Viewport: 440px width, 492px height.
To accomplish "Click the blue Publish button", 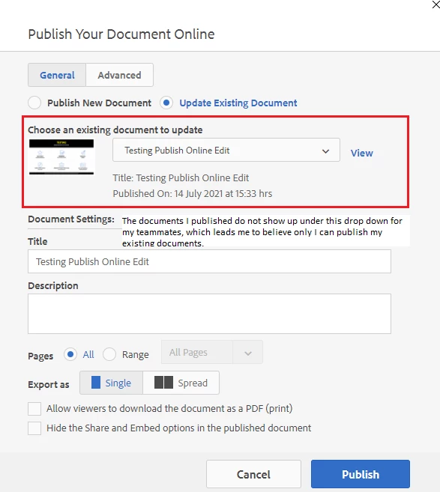I will [x=361, y=474].
